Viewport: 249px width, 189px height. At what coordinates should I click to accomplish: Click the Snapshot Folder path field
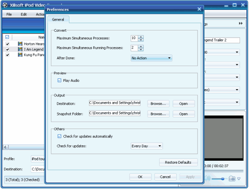(x=115, y=113)
